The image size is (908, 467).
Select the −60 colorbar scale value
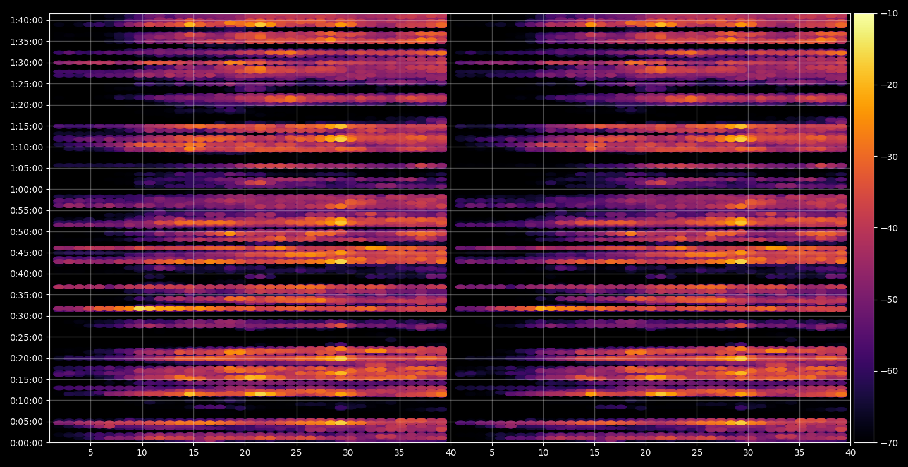click(888, 371)
